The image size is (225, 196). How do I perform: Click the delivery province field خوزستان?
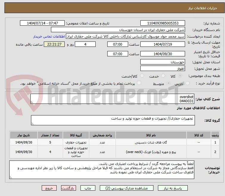(x=163, y=62)
